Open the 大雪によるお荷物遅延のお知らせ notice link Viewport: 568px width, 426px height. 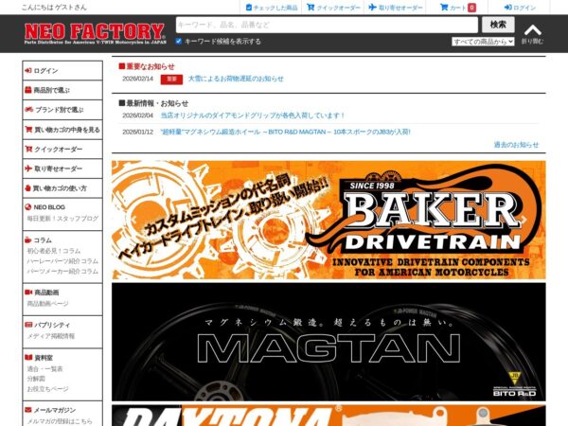click(235, 79)
